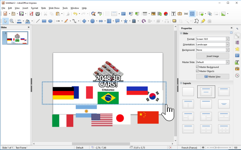Open the Zoom & Pan tool
This screenshot has width=241, height=150.
pyautogui.click(x=12, y=21)
